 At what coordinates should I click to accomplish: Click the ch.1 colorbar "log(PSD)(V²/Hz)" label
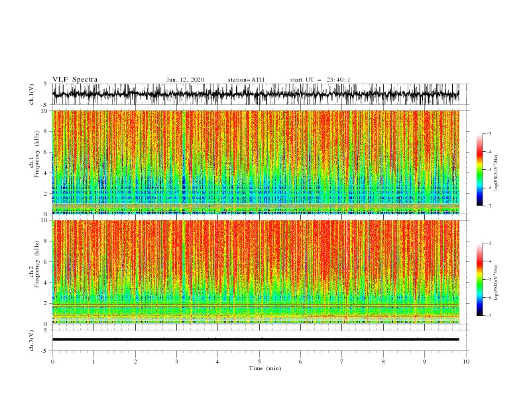[x=496, y=173]
